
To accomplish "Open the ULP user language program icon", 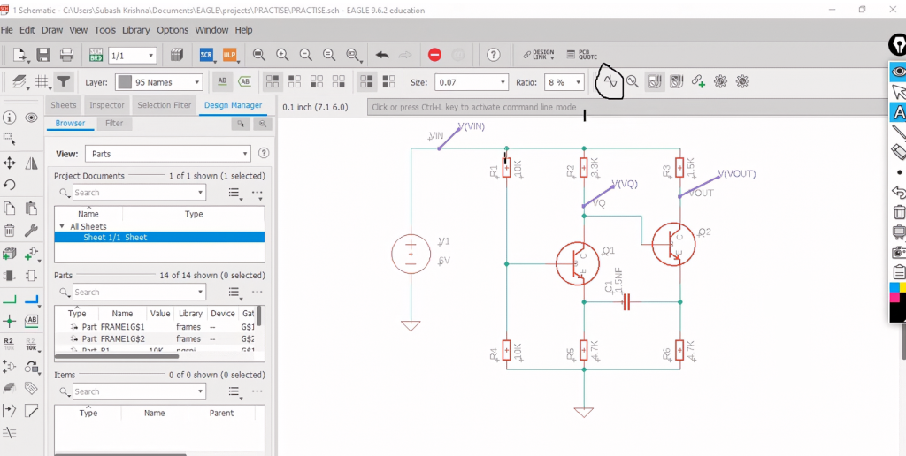I will click(x=230, y=55).
